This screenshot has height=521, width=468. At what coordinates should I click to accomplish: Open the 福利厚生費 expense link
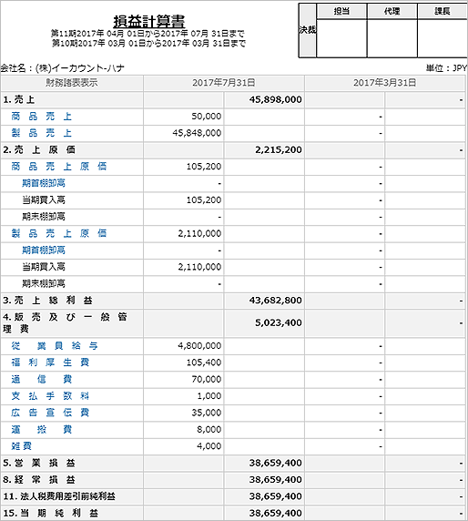tap(50, 363)
